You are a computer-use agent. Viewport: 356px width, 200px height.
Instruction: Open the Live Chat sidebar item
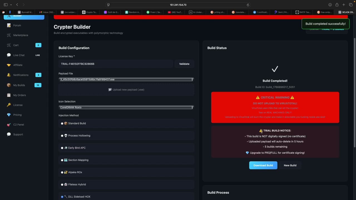(x=24, y=55)
